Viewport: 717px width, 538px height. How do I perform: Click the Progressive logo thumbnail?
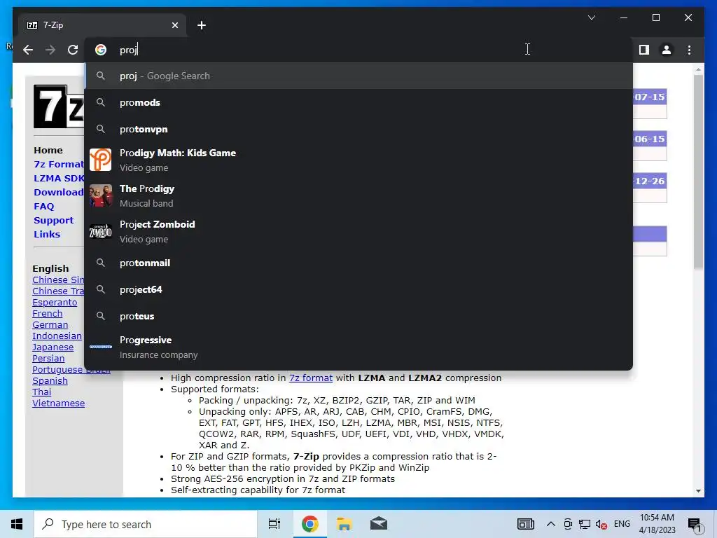tap(101, 347)
